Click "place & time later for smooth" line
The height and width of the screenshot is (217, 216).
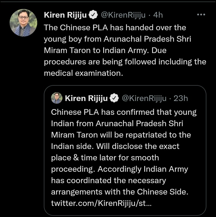point(105,158)
